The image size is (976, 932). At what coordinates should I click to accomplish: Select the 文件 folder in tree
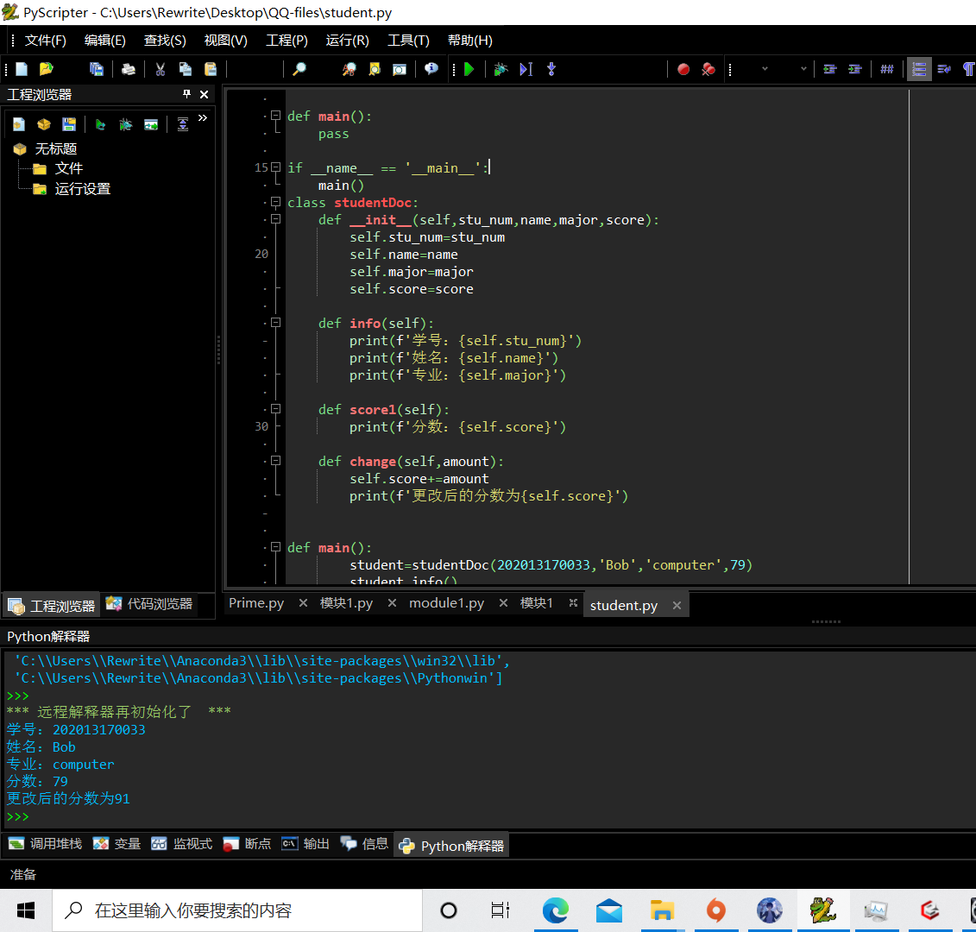point(68,169)
